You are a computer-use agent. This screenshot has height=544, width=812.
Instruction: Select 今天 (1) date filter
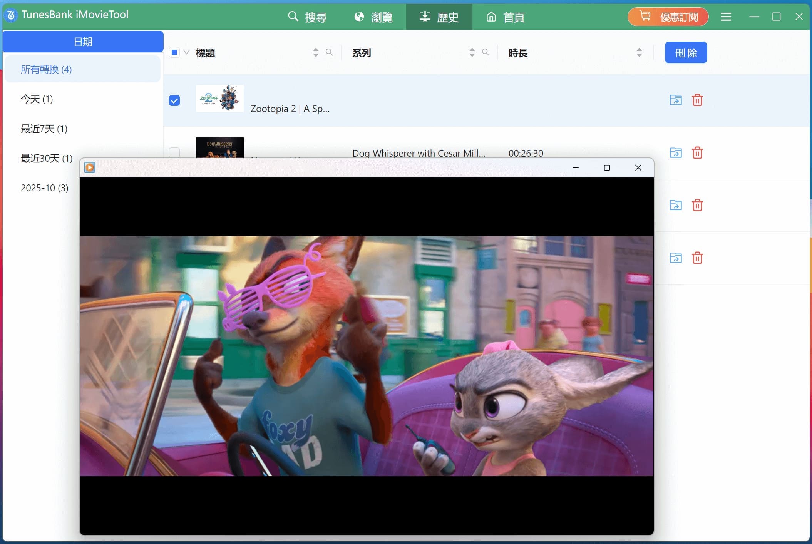pyautogui.click(x=37, y=99)
